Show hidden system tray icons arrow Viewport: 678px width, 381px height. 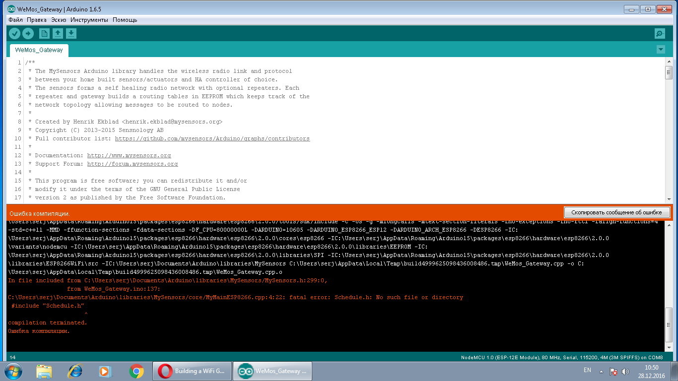[x=602, y=371]
